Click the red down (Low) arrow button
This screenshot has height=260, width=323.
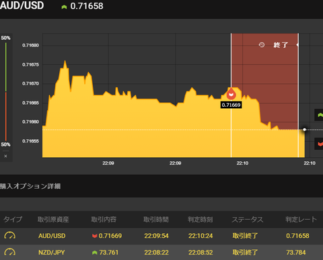coord(320,144)
